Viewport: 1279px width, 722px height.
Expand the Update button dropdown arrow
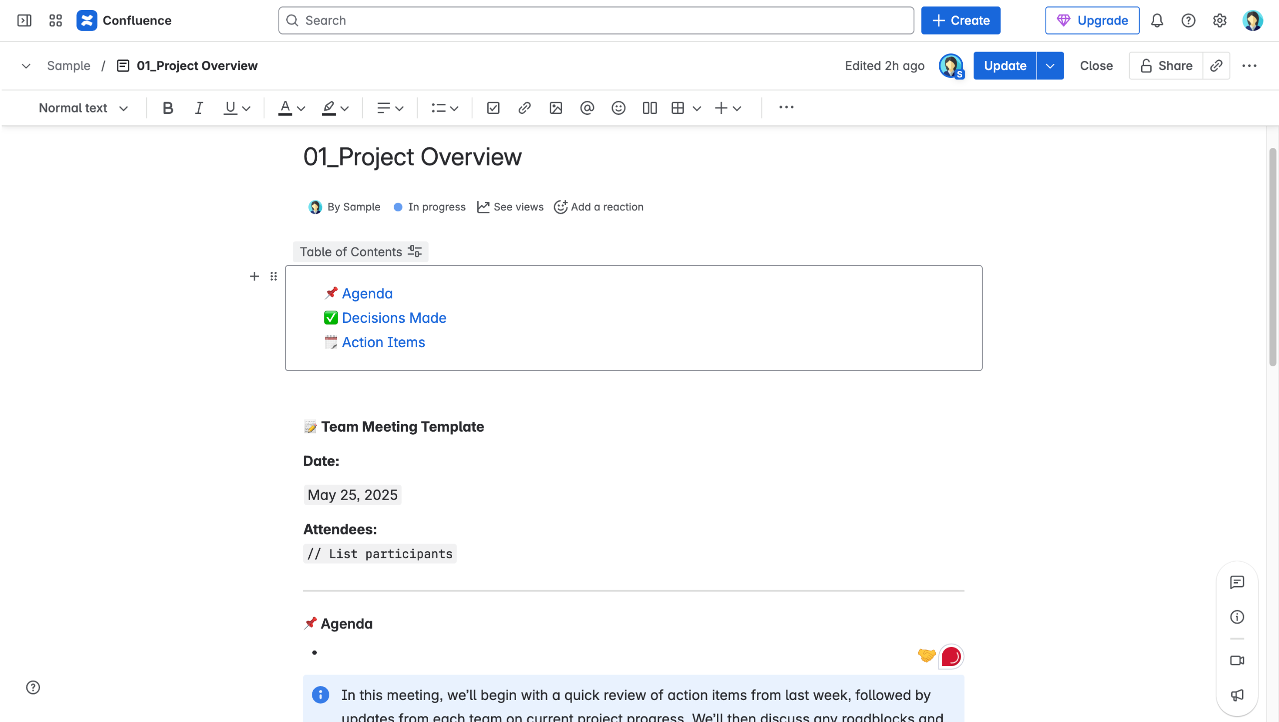pyautogui.click(x=1050, y=65)
